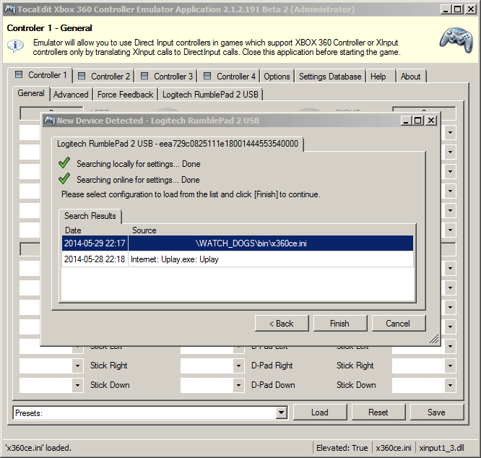Click the Controller 1 tab status square
This screenshot has width=481, height=458.
click(19, 74)
